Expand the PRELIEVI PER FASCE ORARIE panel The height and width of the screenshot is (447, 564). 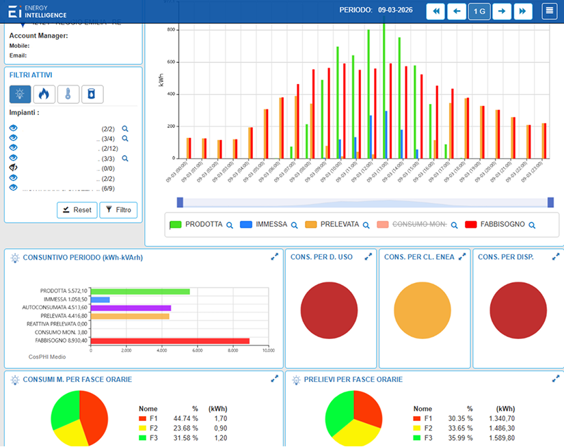coord(556,379)
